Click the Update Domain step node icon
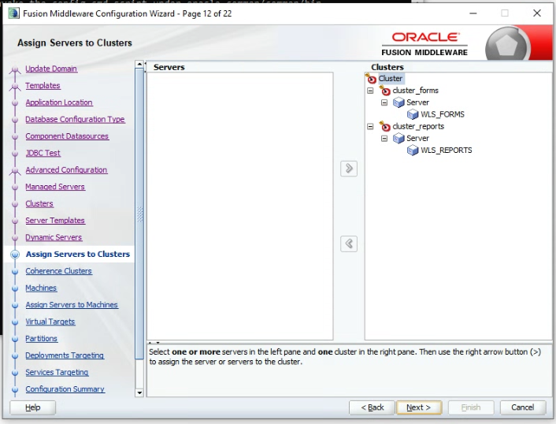 pyautogui.click(x=14, y=69)
